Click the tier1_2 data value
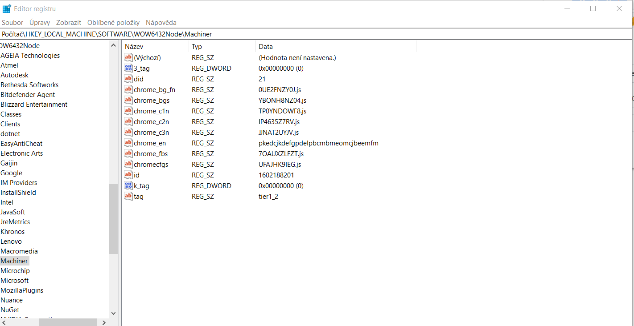Viewport: 634px width, 326px height. pos(268,196)
